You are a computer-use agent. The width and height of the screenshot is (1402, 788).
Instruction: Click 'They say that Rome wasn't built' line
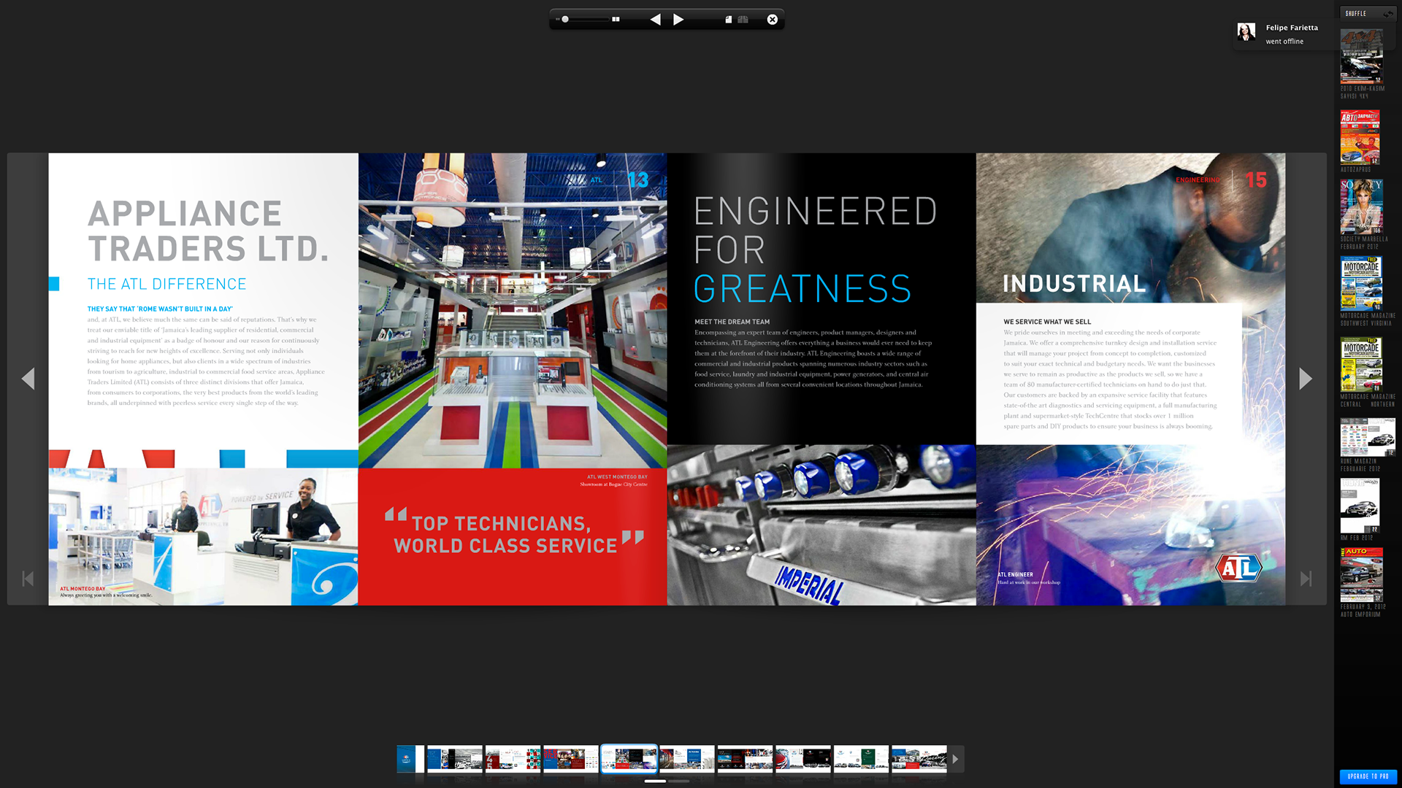160,309
